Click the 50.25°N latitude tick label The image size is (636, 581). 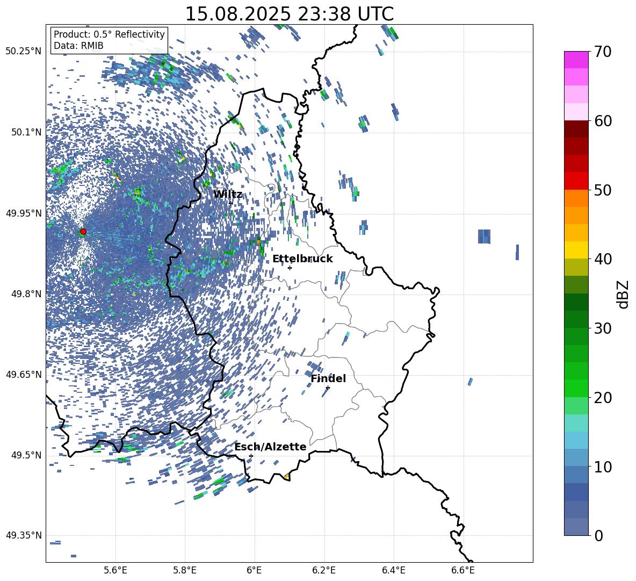tap(24, 51)
